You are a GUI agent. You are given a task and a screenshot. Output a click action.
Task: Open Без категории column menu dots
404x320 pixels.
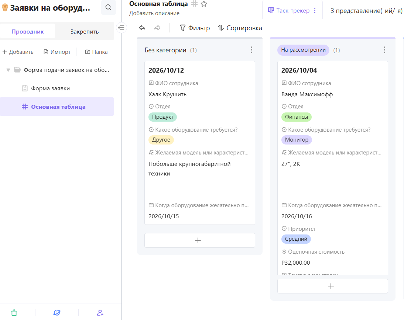coord(251,50)
